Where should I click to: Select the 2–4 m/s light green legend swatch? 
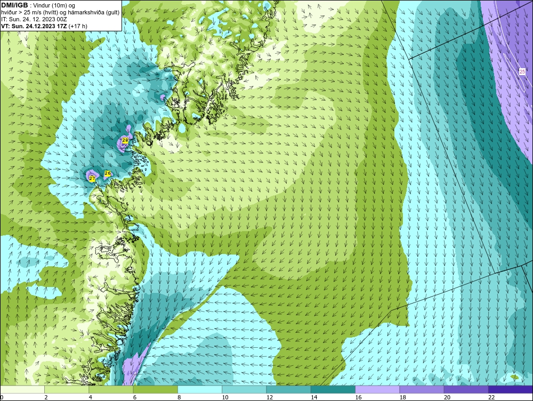pyautogui.click(x=67, y=389)
